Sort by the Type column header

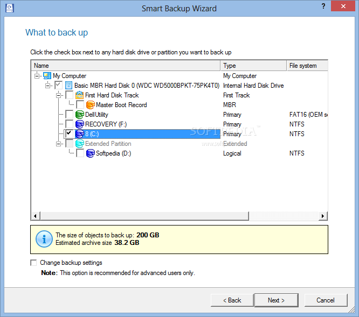coord(253,66)
